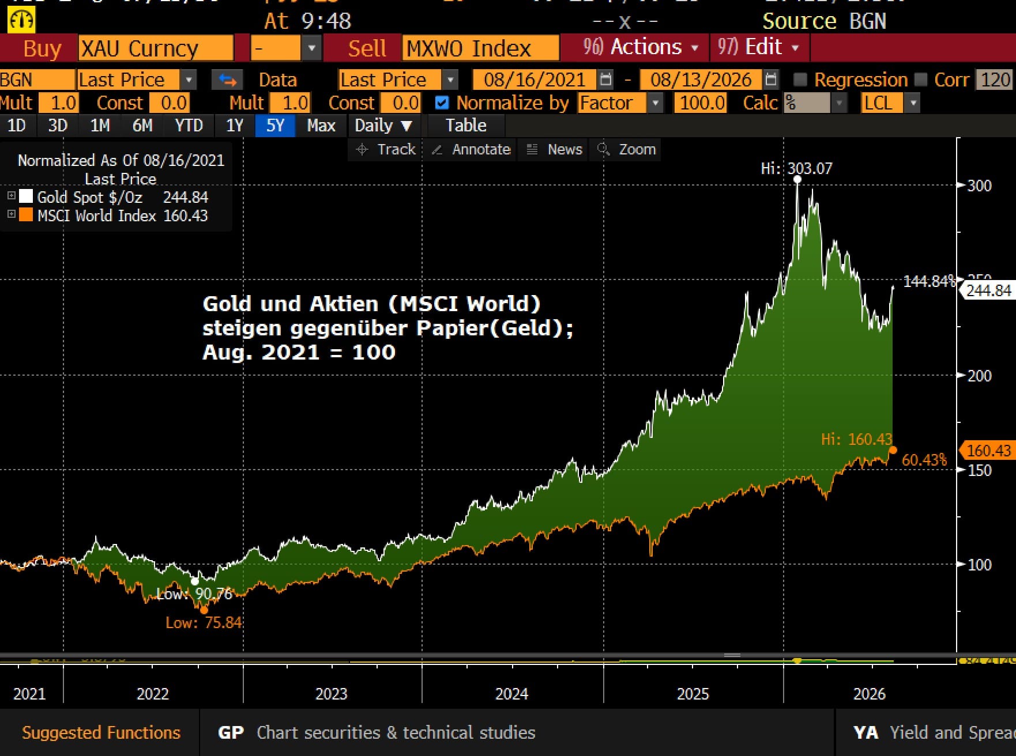This screenshot has height=756, width=1016.
Task: Open the LCL currency dropdown
Action: coord(912,103)
